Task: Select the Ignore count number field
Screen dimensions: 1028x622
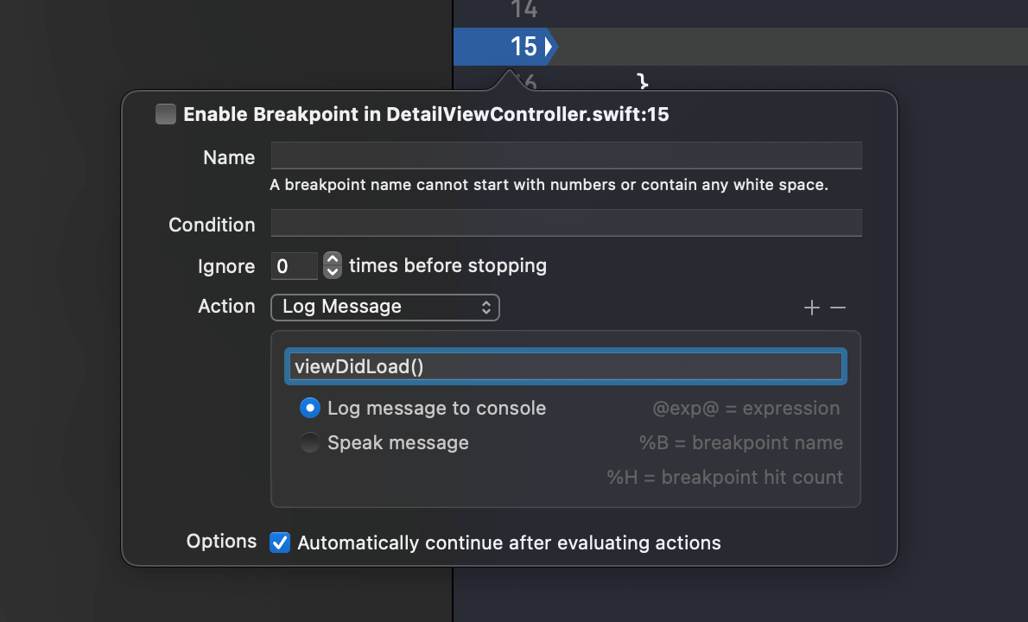Action: 294,266
